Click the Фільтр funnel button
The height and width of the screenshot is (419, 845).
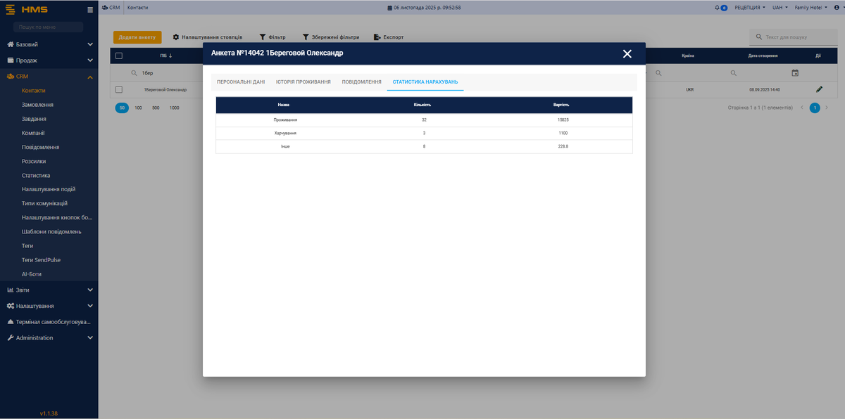coord(273,37)
